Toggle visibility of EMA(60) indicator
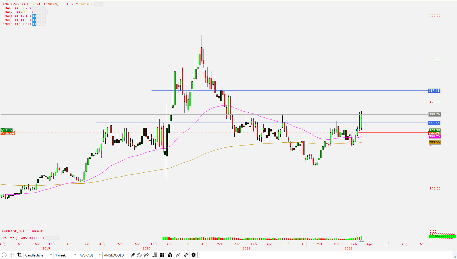Image resolution: width=457 pixels, height=259 pixels. coord(34,20)
